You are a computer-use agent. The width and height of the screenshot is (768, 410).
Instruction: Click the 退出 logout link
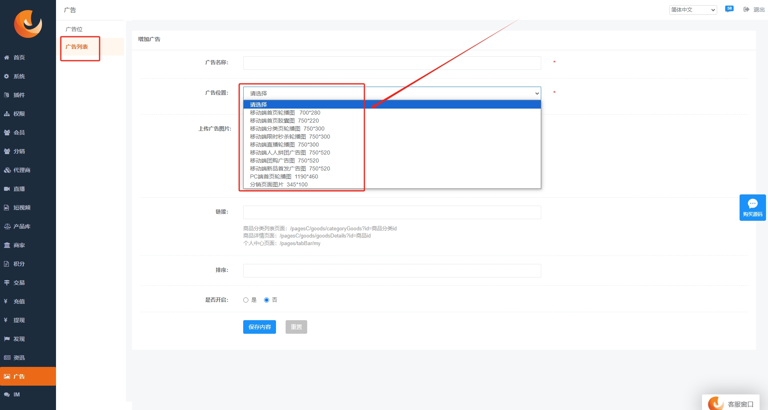(759, 10)
